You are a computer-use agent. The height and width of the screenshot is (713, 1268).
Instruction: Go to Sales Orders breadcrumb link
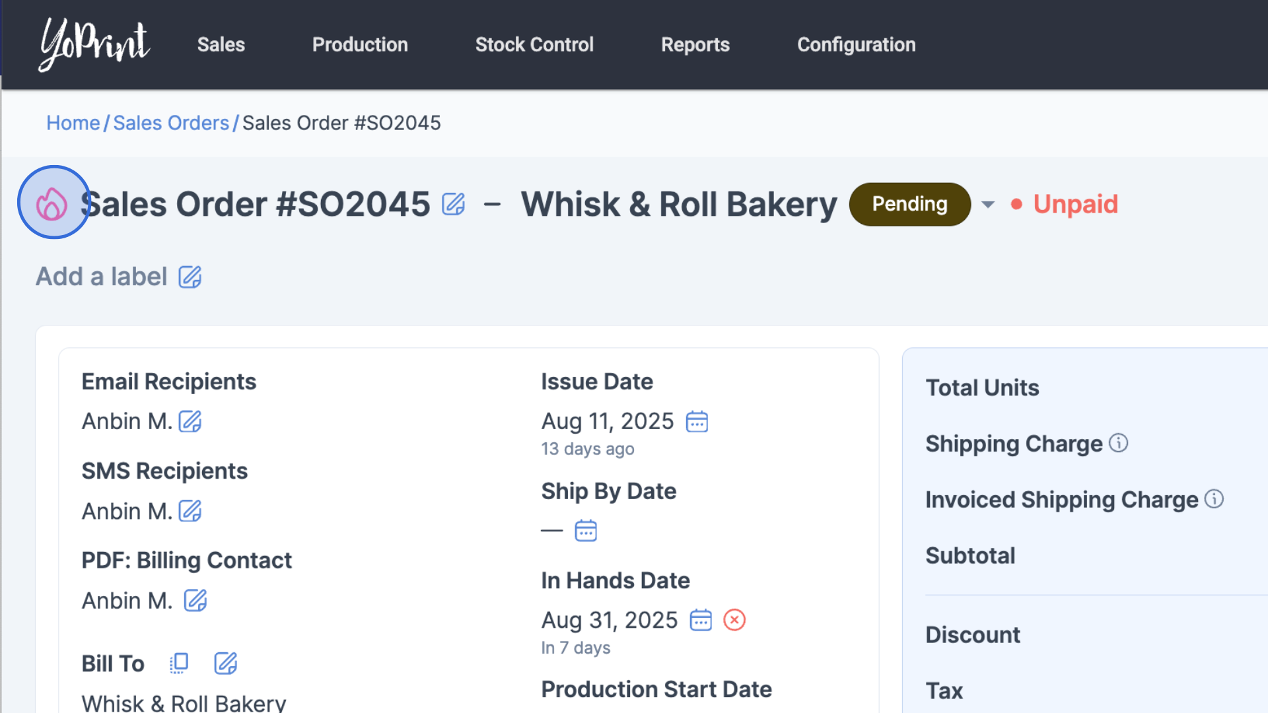tap(171, 123)
